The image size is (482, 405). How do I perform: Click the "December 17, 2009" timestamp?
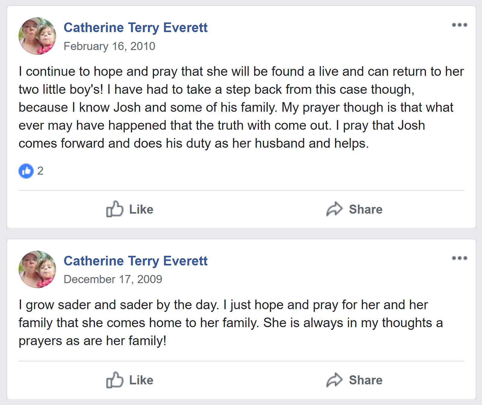113,279
